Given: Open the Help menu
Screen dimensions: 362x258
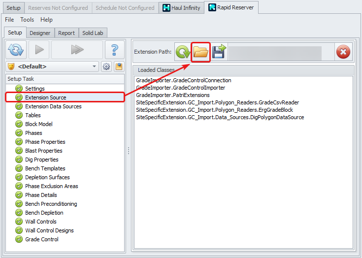Looking at the screenshot, I should click(46, 20).
